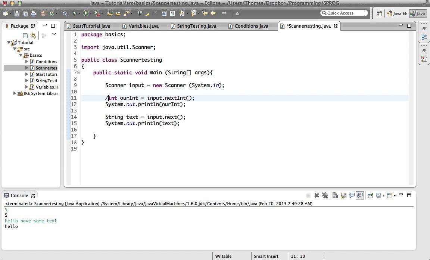Click Collapse All in Package Explorer
This screenshot has width=430, height=260.
click(25, 35)
